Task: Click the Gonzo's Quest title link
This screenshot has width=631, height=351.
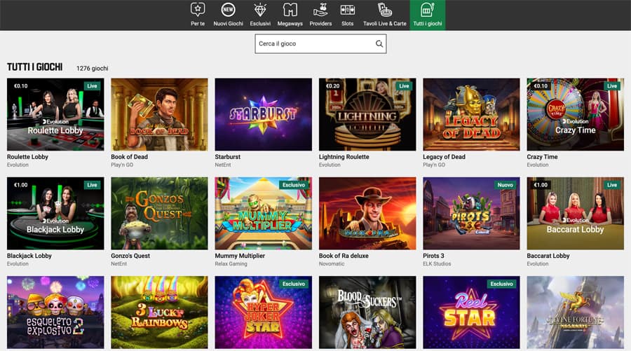Action: tap(130, 256)
